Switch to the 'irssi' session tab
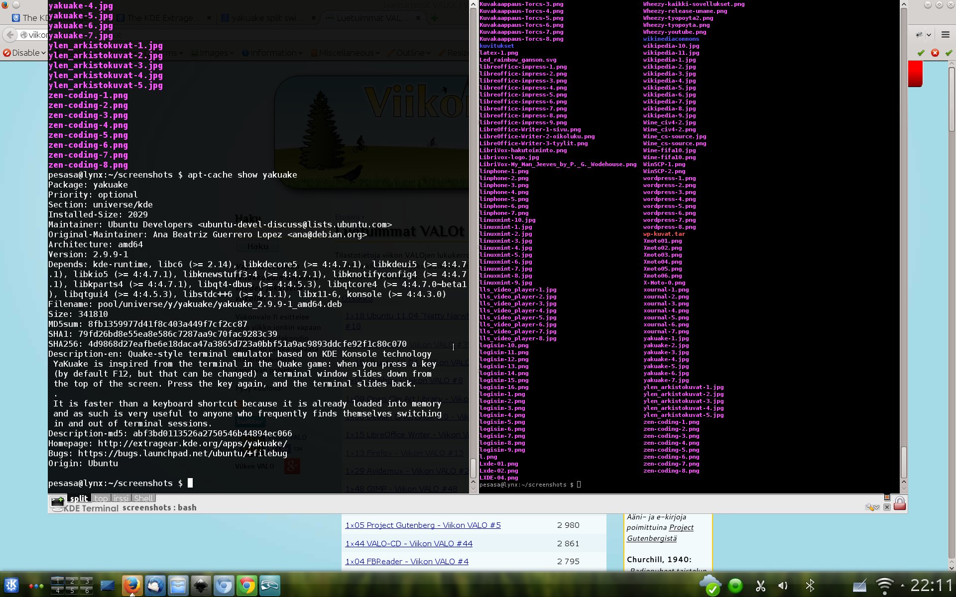Image resolution: width=956 pixels, height=597 pixels. pos(121,498)
